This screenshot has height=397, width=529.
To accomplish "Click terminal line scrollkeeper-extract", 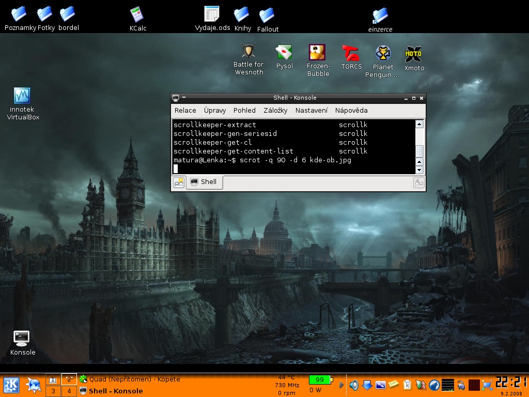I will (214, 125).
